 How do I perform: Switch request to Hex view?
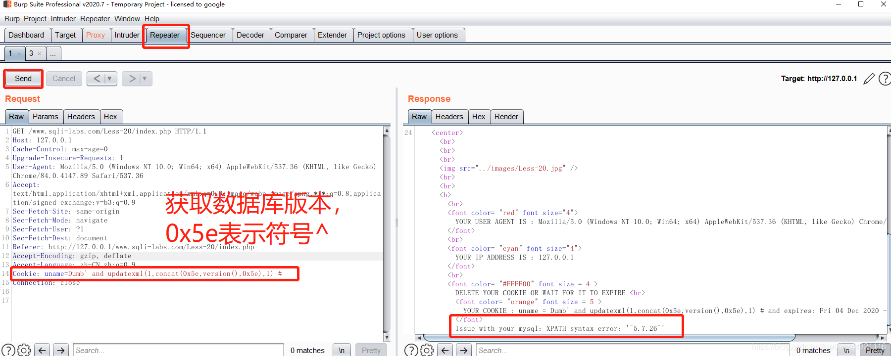coord(110,117)
